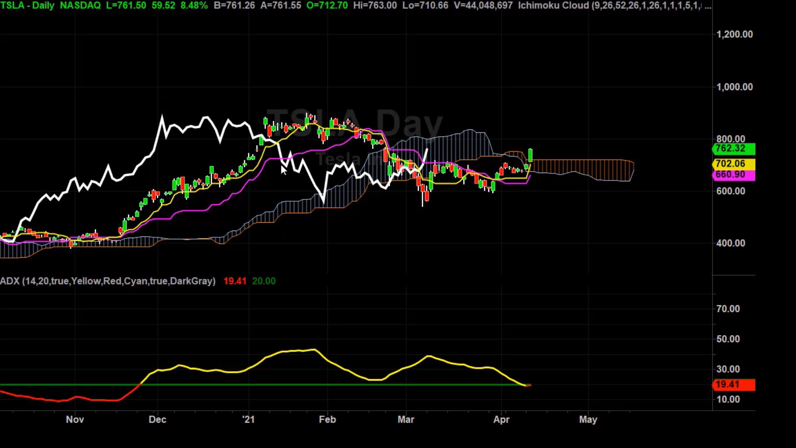Click the 50.00 ADX axis label
The image size is (796, 448).
728,339
